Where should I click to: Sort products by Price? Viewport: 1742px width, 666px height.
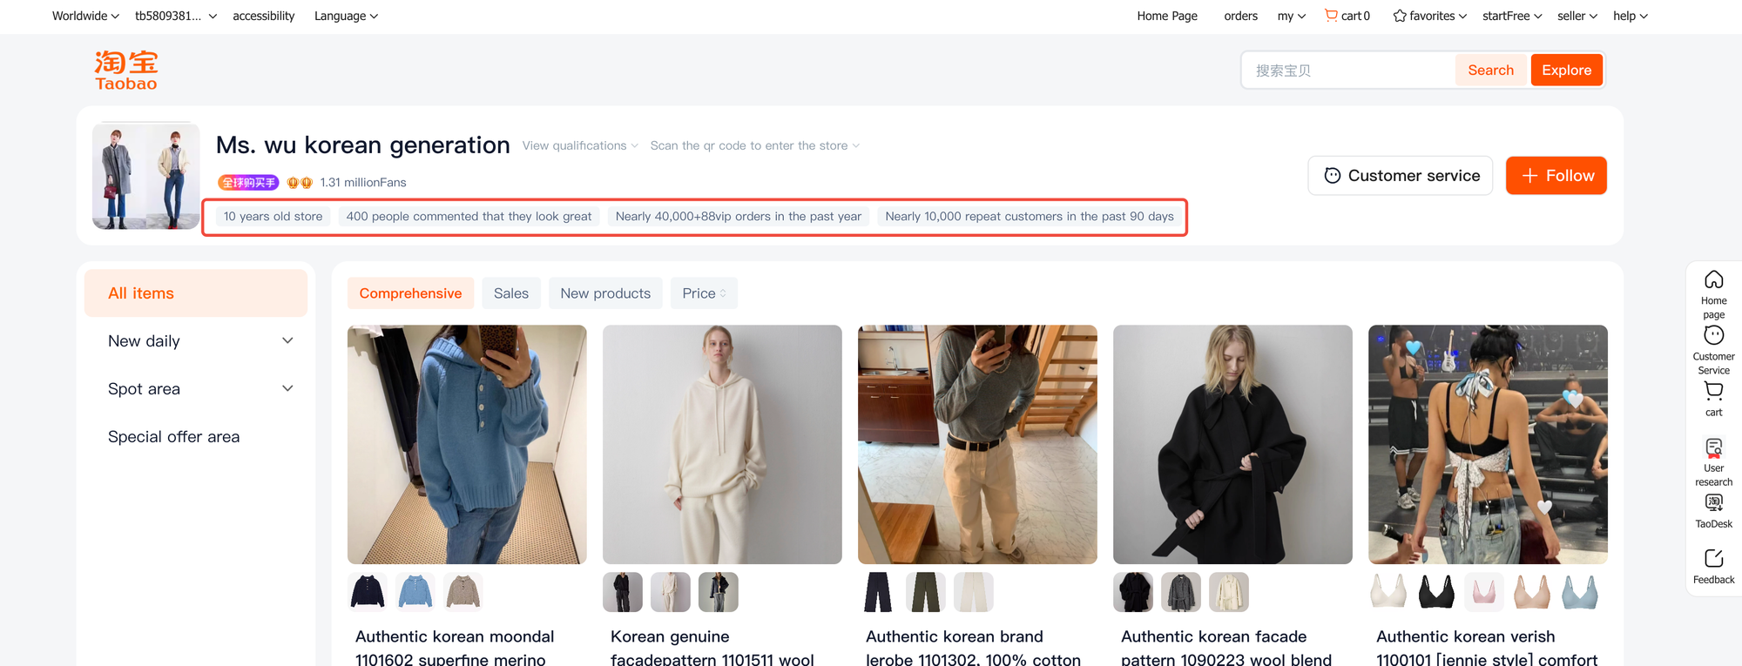tap(704, 293)
